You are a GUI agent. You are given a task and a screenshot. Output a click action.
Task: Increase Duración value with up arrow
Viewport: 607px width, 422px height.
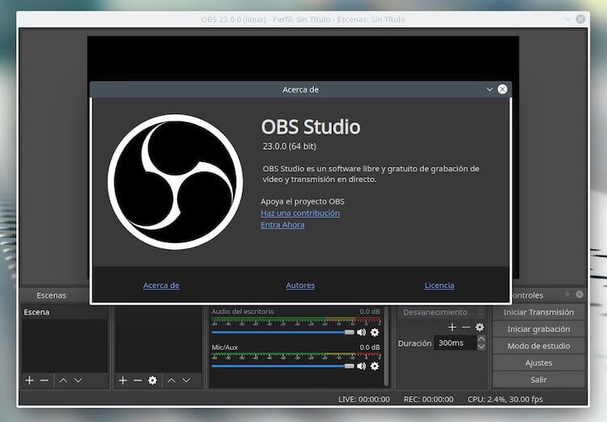click(x=482, y=339)
